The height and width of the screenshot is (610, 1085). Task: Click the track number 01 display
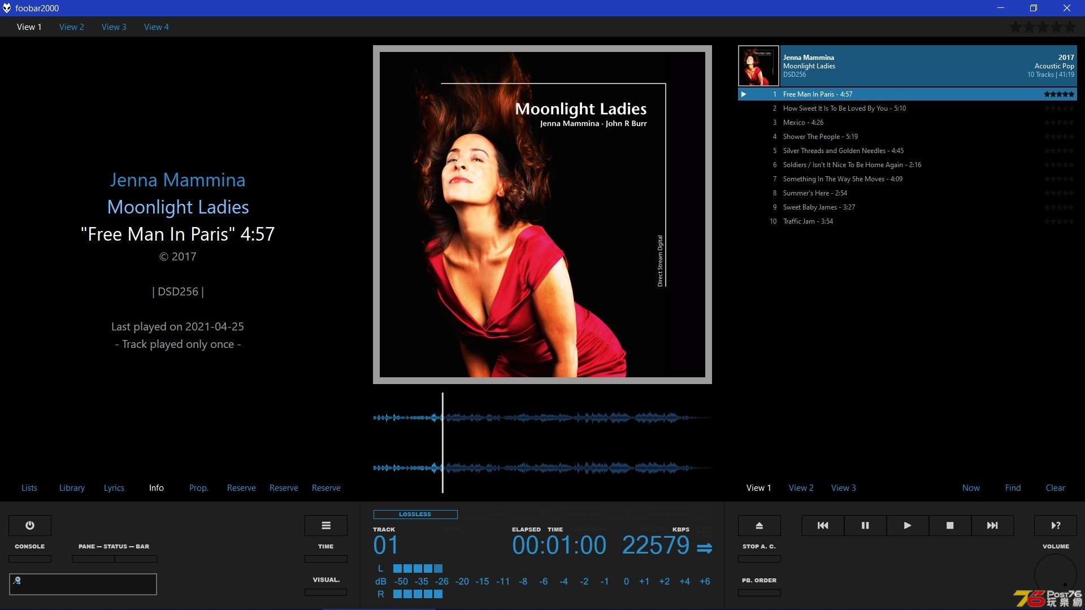[x=386, y=546]
